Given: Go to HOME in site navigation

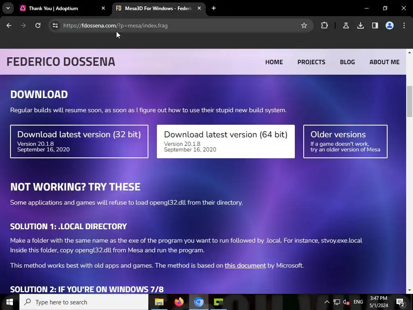Looking at the screenshot, I should click(x=274, y=62).
